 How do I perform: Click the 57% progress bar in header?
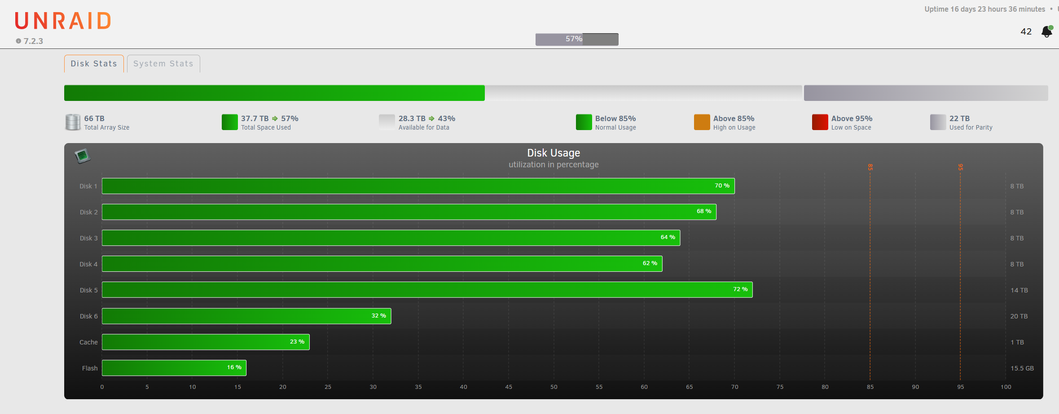pyautogui.click(x=576, y=39)
